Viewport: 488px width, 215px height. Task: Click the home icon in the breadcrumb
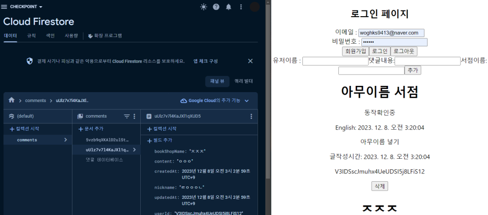tap(11, 100)
